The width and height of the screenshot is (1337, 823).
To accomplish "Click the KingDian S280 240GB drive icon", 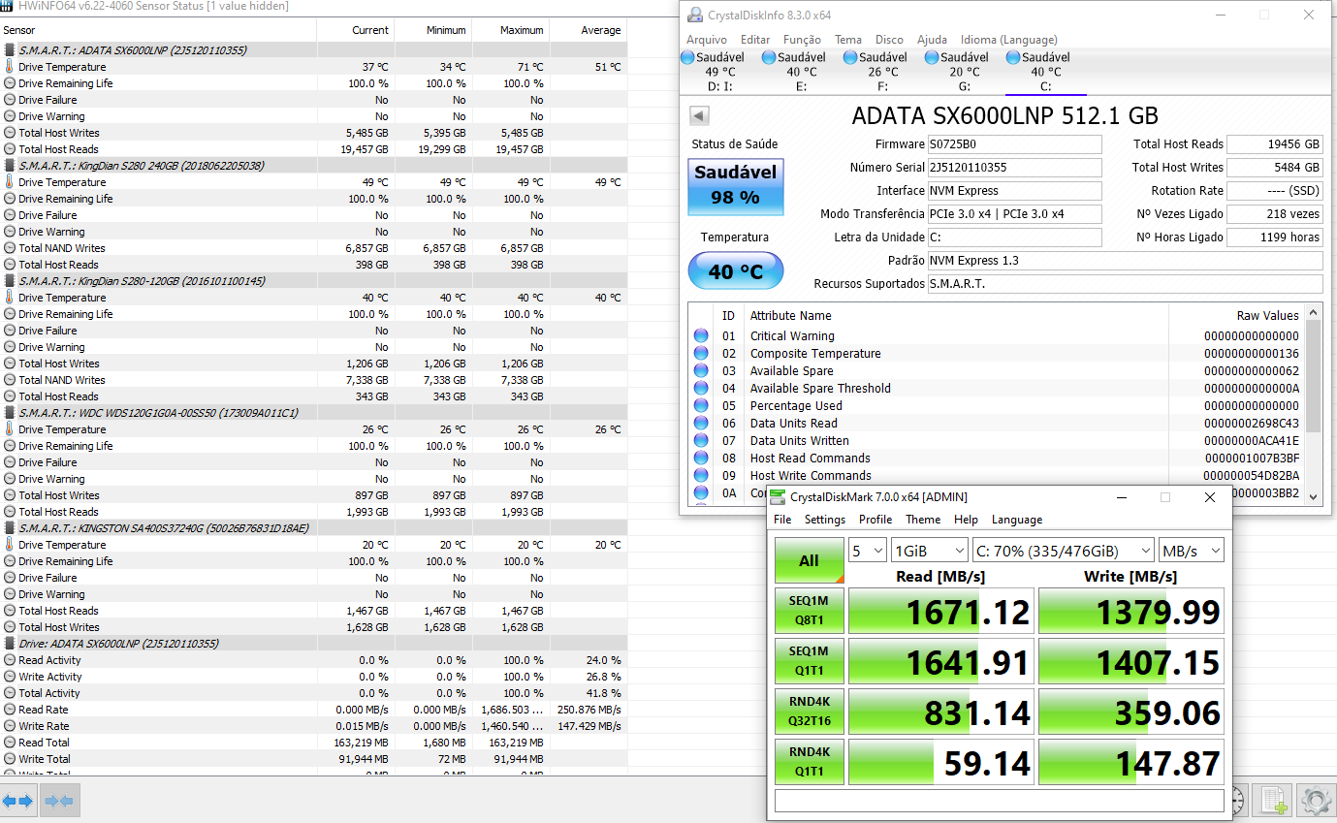I will (x=10, y=166).
